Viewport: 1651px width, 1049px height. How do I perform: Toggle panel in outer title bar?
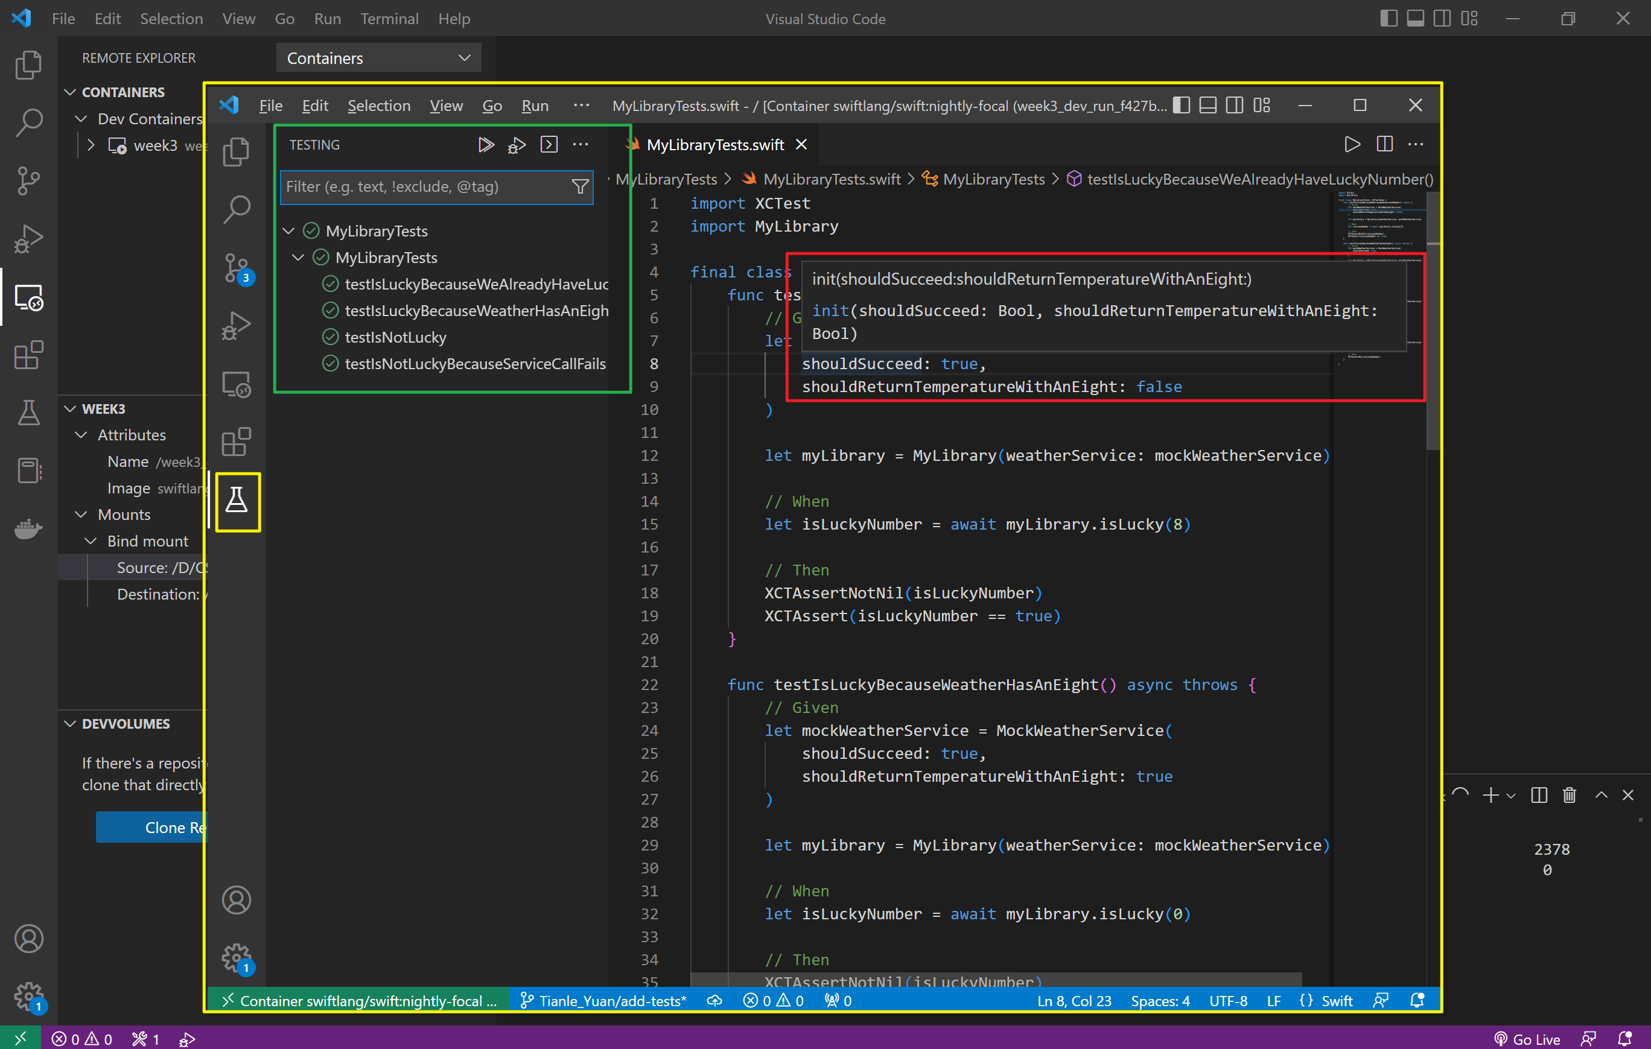coord(1415,19)
